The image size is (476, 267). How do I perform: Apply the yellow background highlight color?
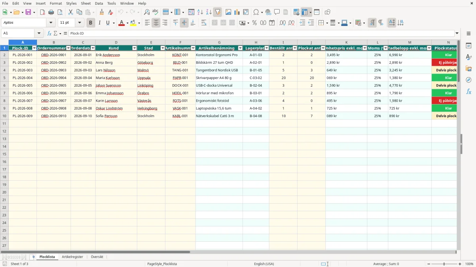click(x=133, y=23)
